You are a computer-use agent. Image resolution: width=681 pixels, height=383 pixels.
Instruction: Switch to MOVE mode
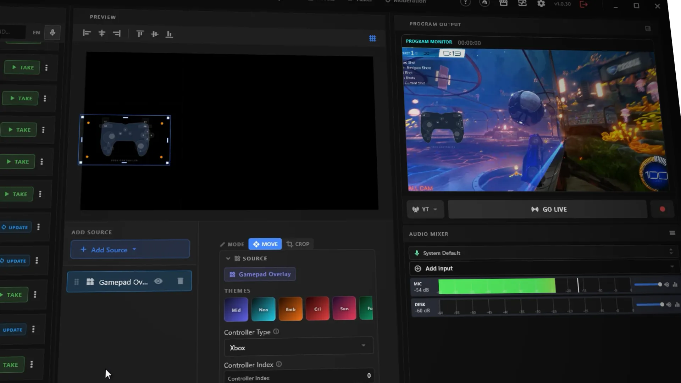coord(265,244)
